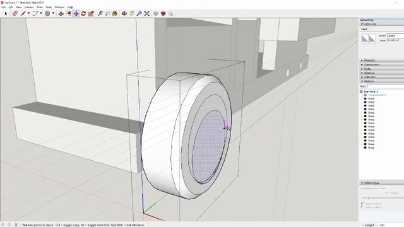Click the Area value field

pyautogui.click(x=395, y=40)
